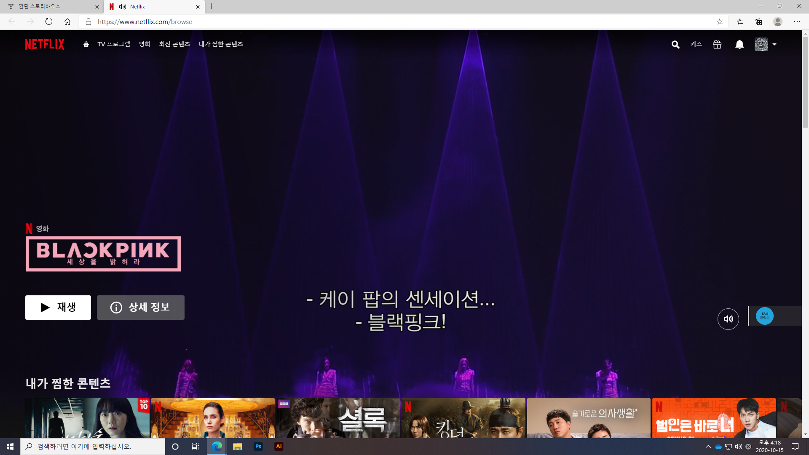Click the browser back arrow

click(x=12, y=21)
